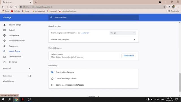This screenshot has height=102, width=181.
Task: Select Open a specific page or set of pages
Action: click(52, 85)
